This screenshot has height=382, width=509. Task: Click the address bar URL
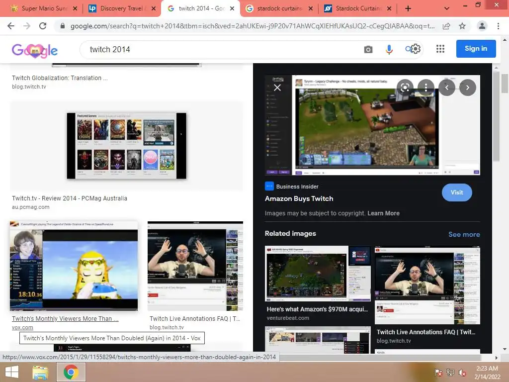(x=252, y=26)
